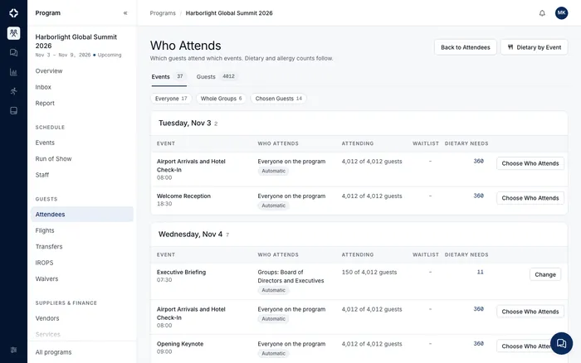
Task: Click the Tuesday, Nov 3 heading
Action: pos(184,123)
